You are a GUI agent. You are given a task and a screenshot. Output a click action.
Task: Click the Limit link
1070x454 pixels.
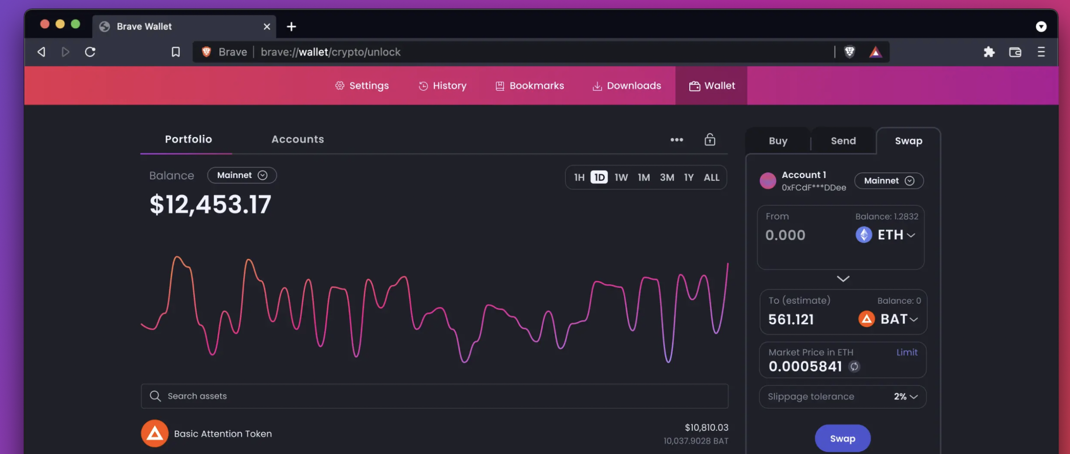pyautogui.click(x=907, y=352)
